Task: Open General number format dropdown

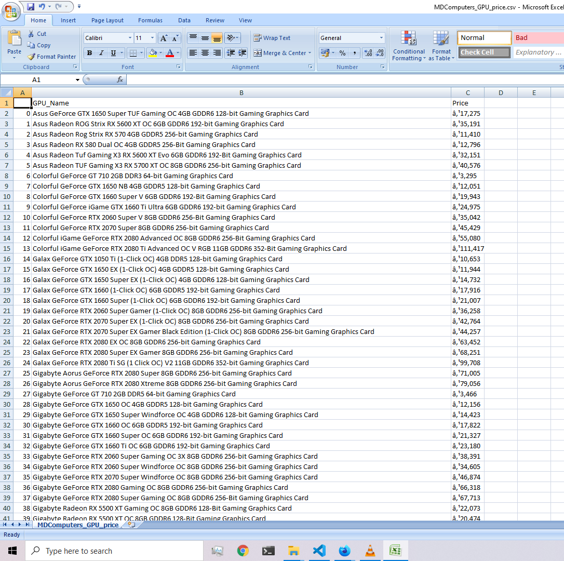Action: pyautogui.click(x=381, y=38)
